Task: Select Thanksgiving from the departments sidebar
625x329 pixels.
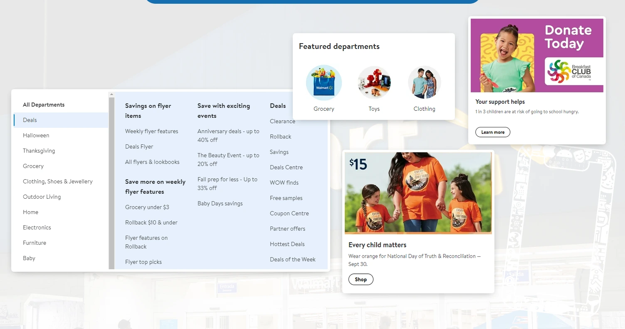Action: click(39, 151)
